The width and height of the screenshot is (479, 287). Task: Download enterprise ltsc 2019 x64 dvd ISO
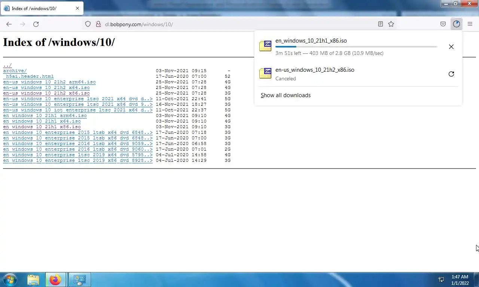coord(78,155)
